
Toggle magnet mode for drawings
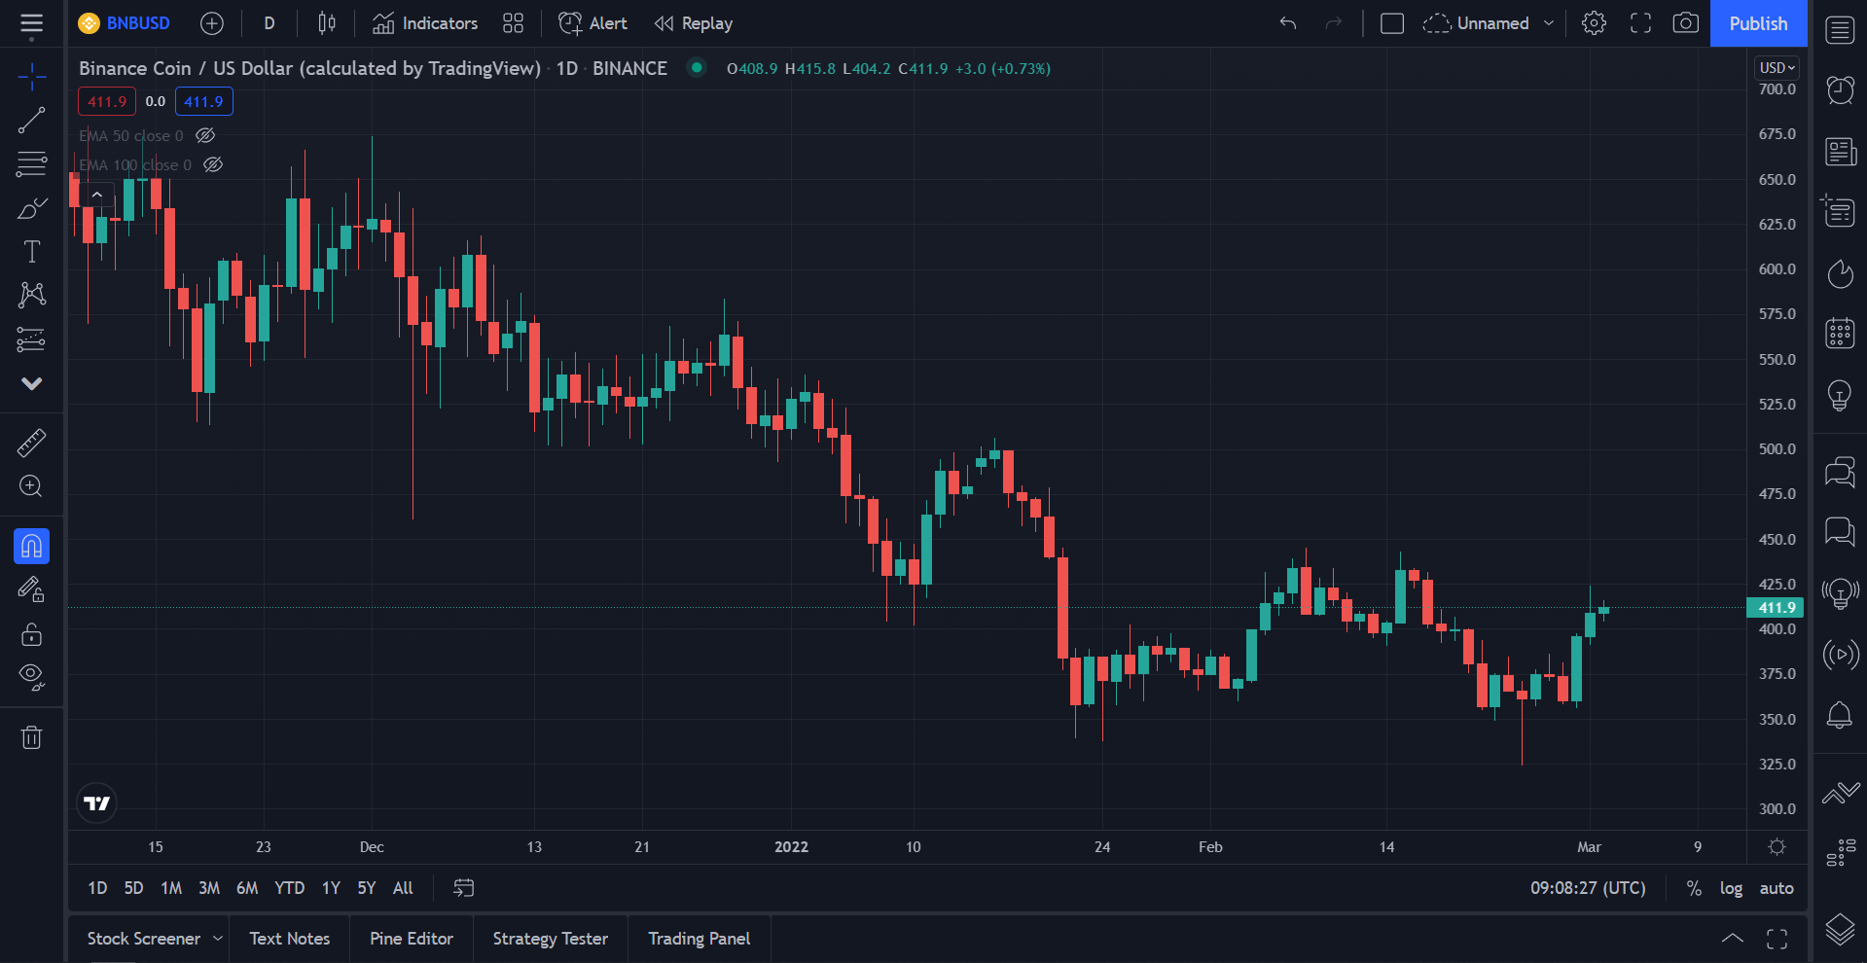pos(31,546)
